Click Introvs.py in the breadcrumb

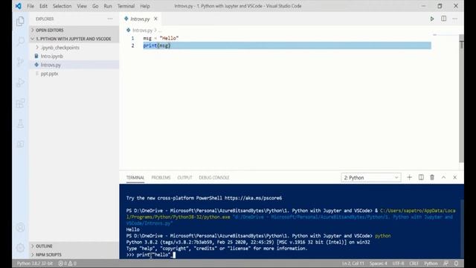click(142, 31)
